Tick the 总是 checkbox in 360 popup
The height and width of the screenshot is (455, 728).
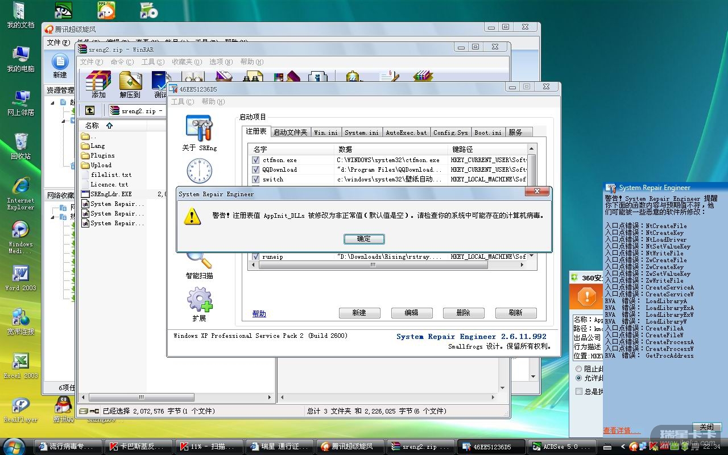(x=579, y=391)
